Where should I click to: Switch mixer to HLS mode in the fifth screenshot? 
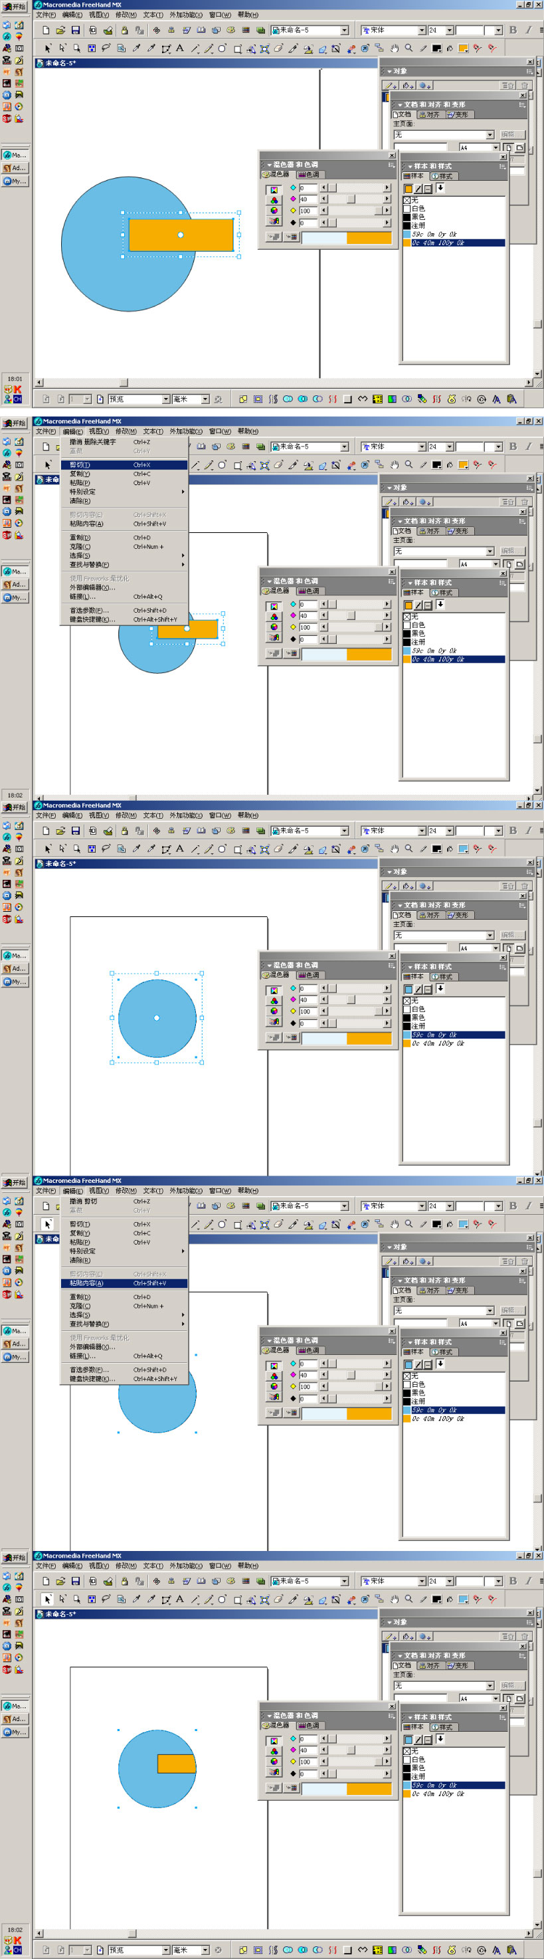click(x=274, y=1761)
